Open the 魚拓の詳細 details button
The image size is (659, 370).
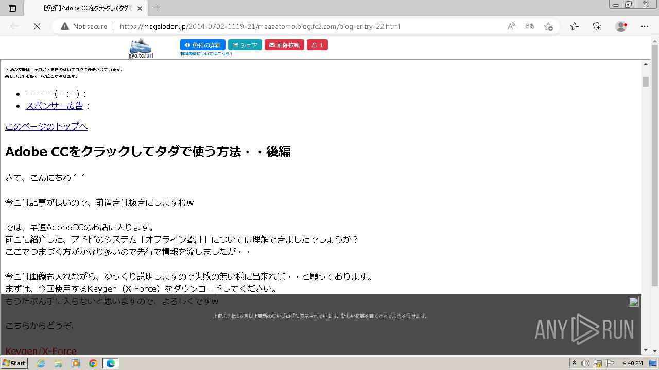click(x=203, y=45)
